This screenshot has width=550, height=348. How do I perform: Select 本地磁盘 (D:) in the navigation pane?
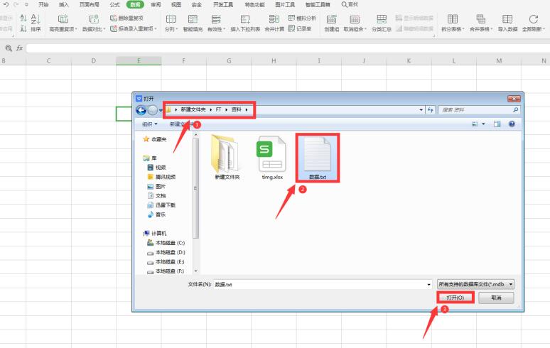tap(166, 252)
